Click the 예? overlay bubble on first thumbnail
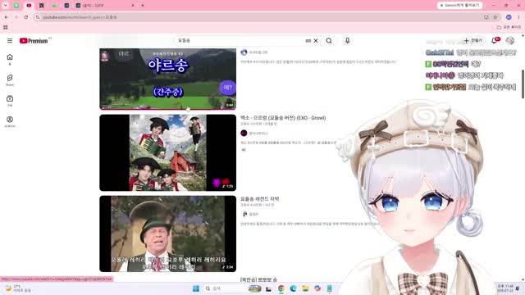The width and height of the screenshot is (525, 295). click(228, 88)
